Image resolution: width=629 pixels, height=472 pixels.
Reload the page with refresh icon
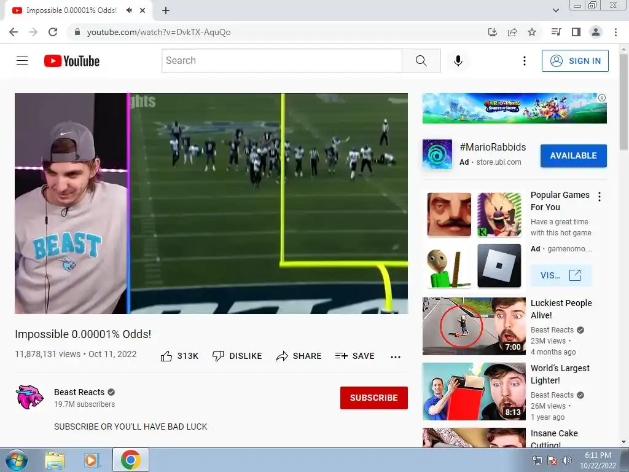click(53, 32)
